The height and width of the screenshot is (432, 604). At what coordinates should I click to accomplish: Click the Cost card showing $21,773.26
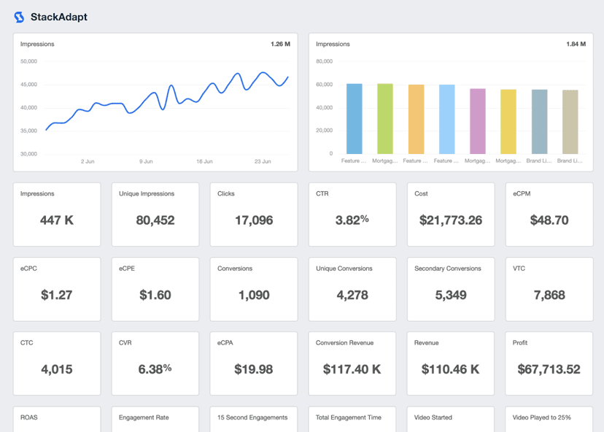(x=450, y=214)
